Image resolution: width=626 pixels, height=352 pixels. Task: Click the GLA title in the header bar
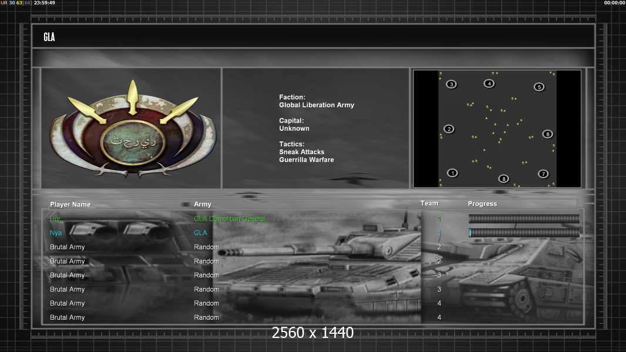point(49,37)
